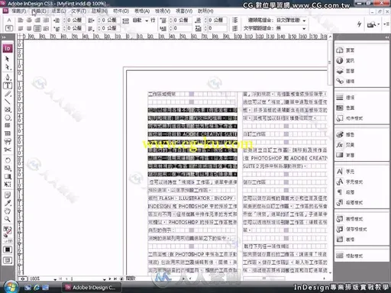The height and width of the screenshot is (293, 391).
Task: Open the 色票 (Swatches) panel
Action: click(345, 108)
